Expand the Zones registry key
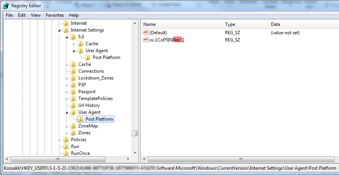Viewport: 339px width, 175px height. point(67,133)
